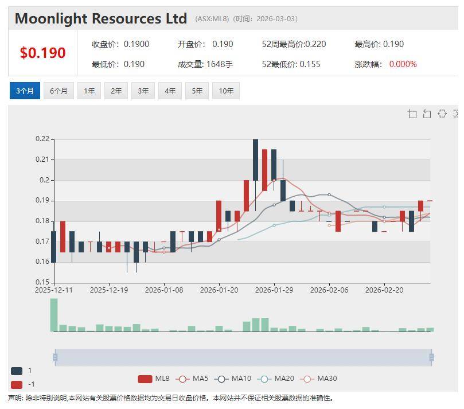Show the 1年 chart range
The image size is (464, 409).
89,91
